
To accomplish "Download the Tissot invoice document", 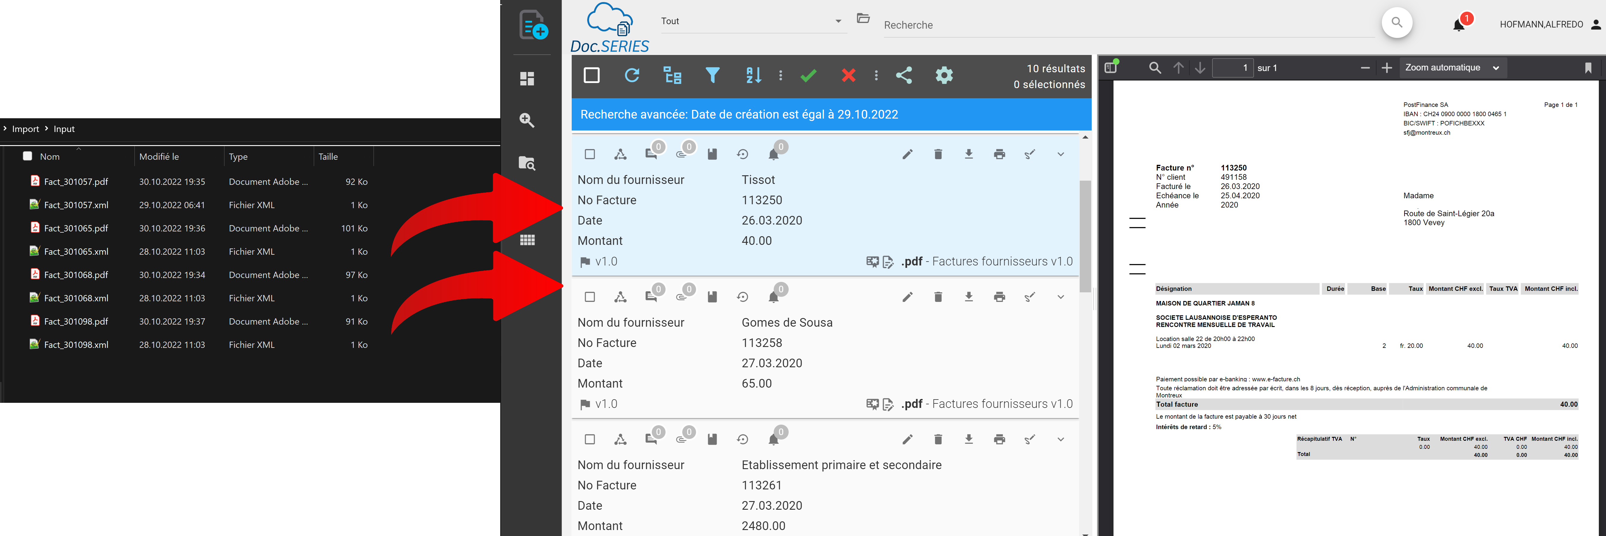I will click(x=969, y=154).
